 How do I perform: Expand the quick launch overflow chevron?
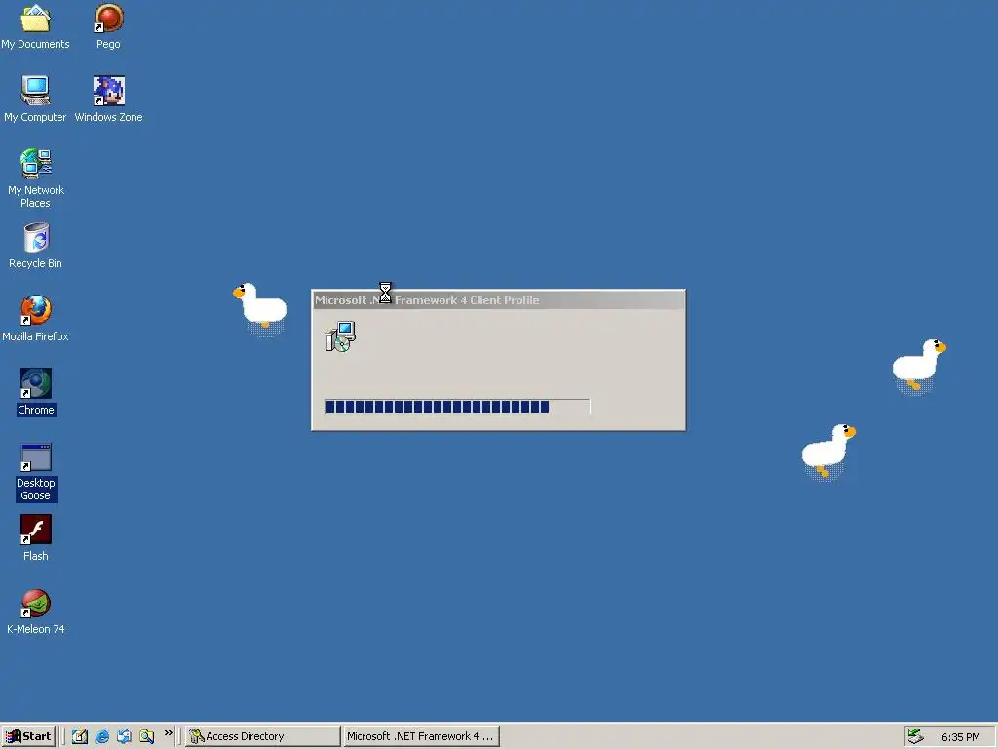tap(168, 733)
